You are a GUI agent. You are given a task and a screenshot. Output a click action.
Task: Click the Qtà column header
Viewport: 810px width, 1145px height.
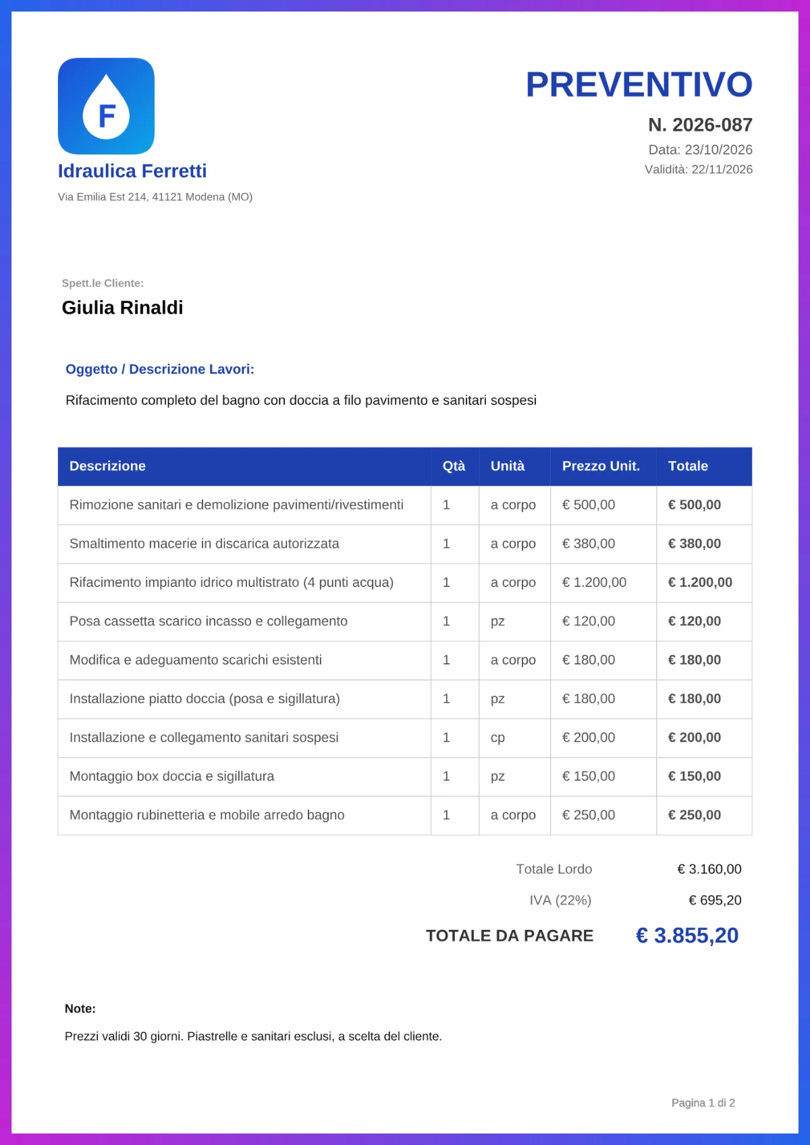coord(454,466)
